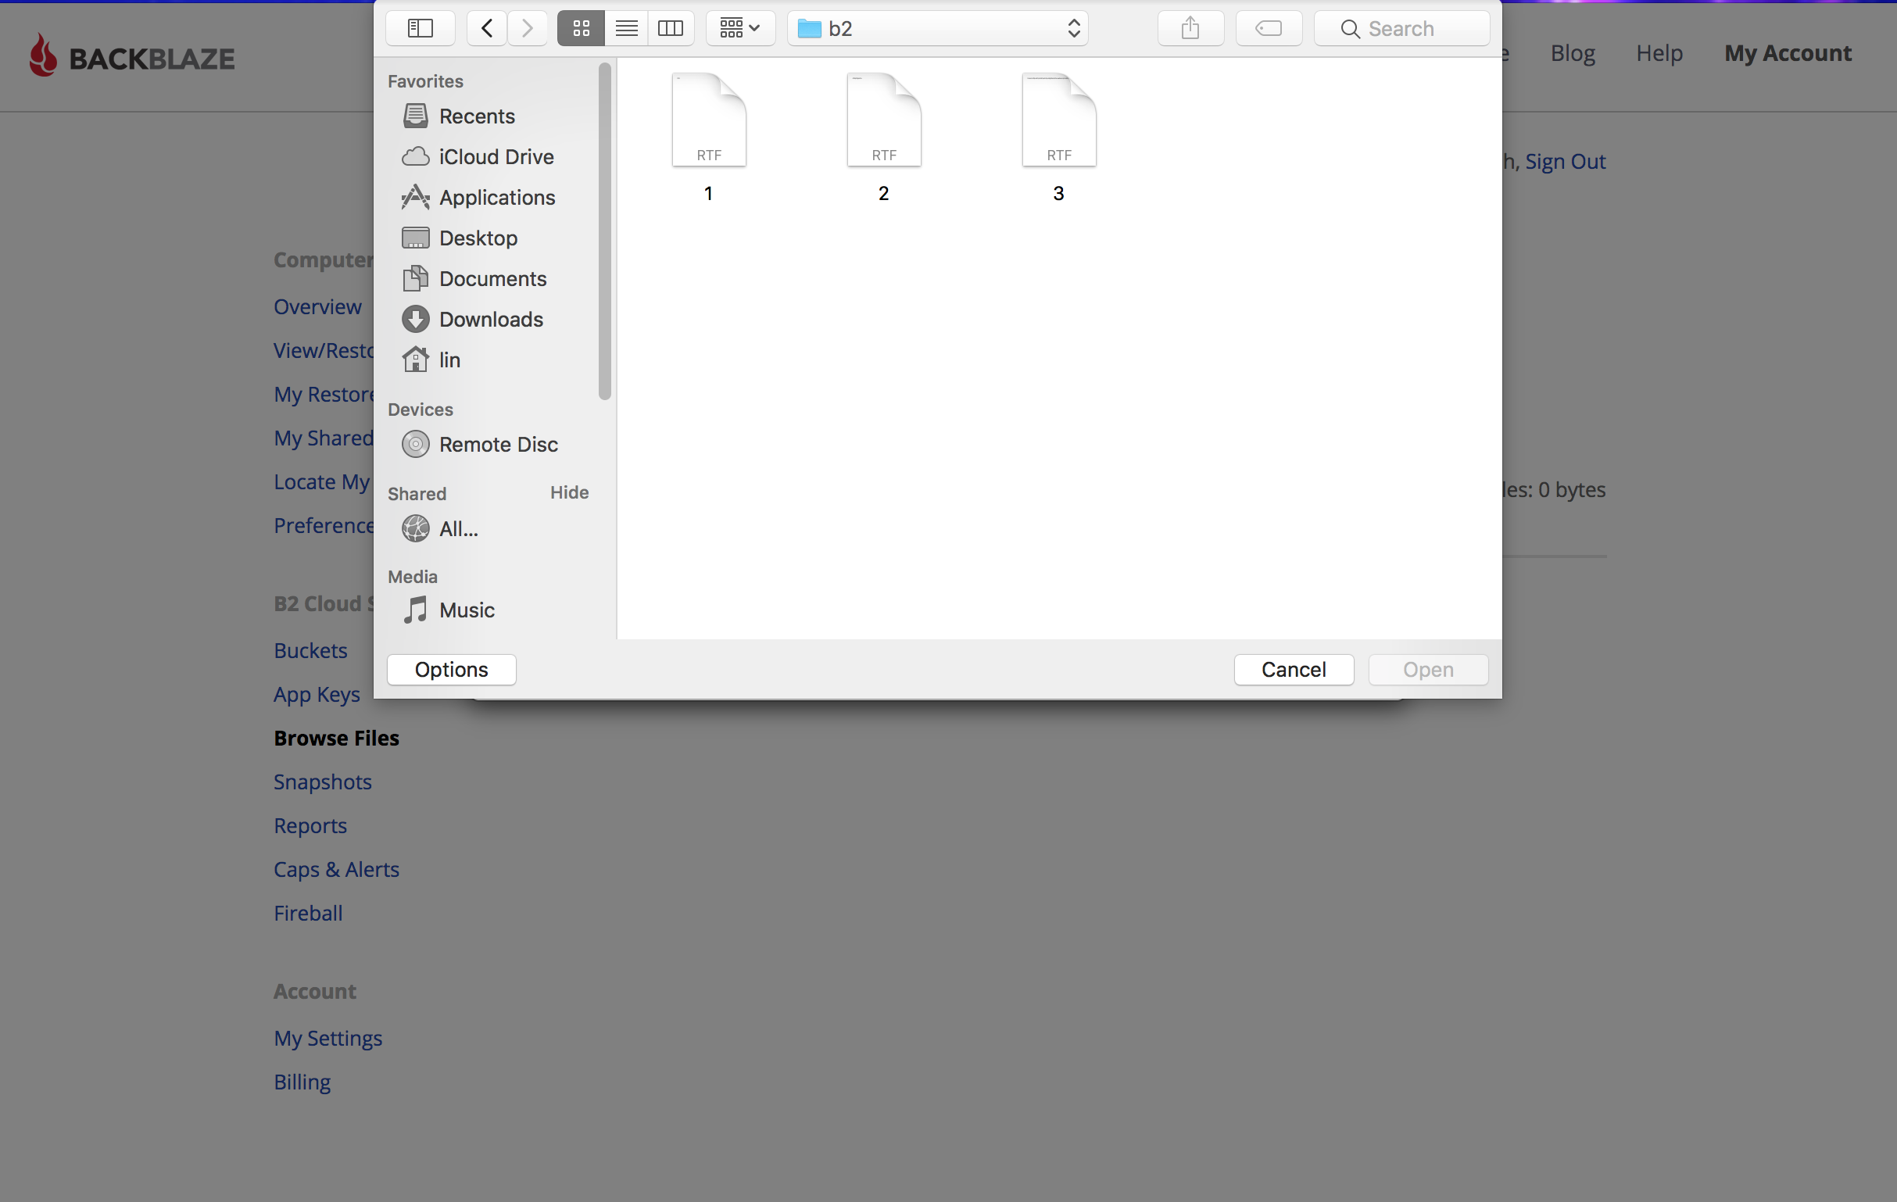1897x1202 pixels.
Task: Open My Account in Backblaze header
Action: (x=1788, y=53)
